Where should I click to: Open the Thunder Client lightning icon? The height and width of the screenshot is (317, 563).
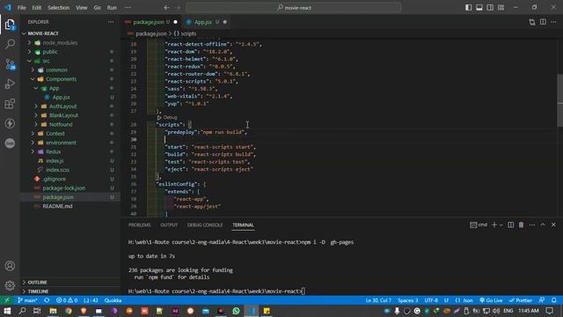[10, 123]
